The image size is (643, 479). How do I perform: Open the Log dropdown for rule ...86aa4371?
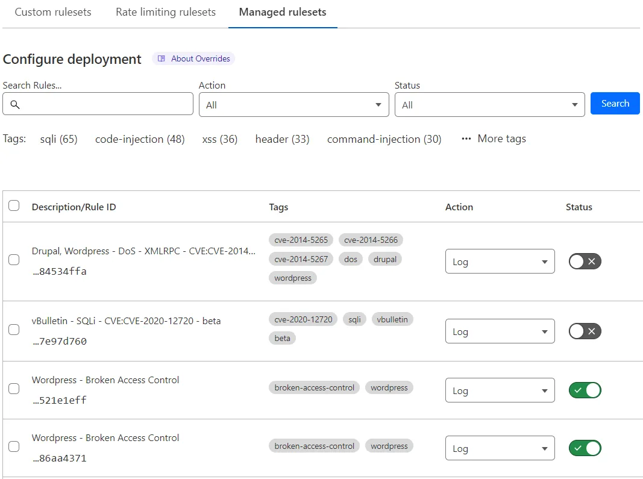pyautogui.click(x=500, y=448)
